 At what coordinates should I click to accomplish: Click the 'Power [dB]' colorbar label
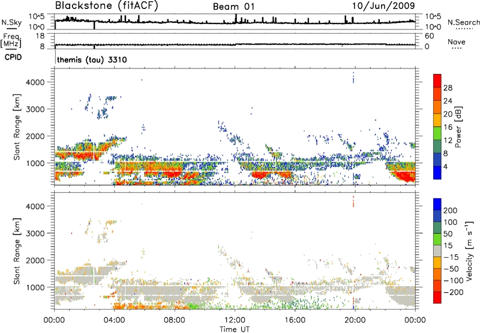pos(458,127)
